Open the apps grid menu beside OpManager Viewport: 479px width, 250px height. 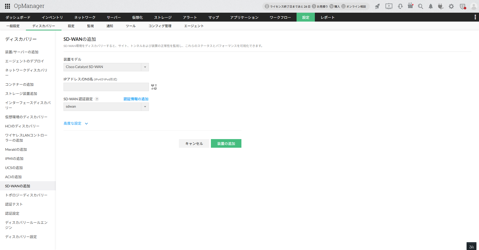(x=8, y=6)
